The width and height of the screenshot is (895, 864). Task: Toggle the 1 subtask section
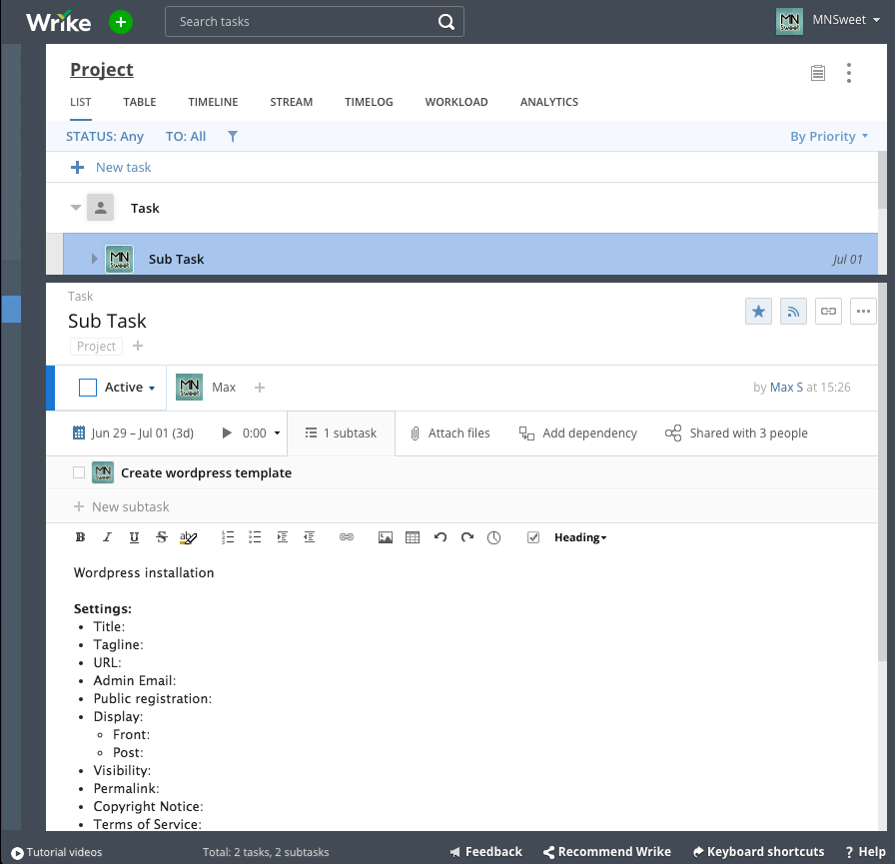341,433
